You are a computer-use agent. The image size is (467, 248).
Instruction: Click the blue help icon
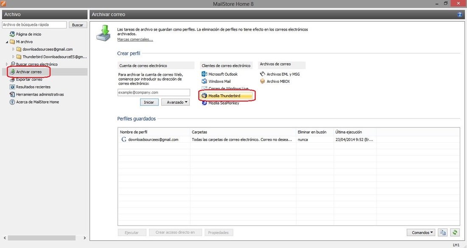click(x=460, y=14)
